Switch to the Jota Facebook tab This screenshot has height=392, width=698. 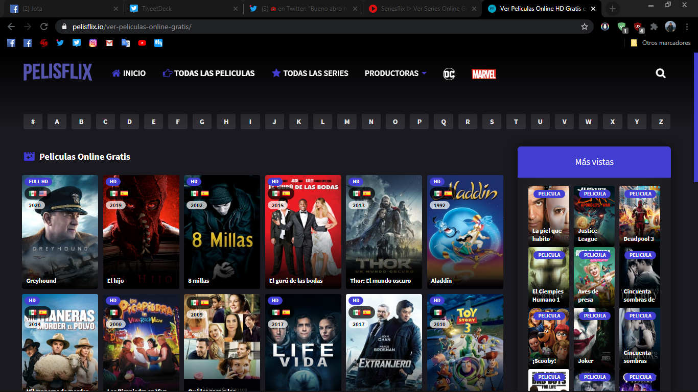tap(64, 9)
